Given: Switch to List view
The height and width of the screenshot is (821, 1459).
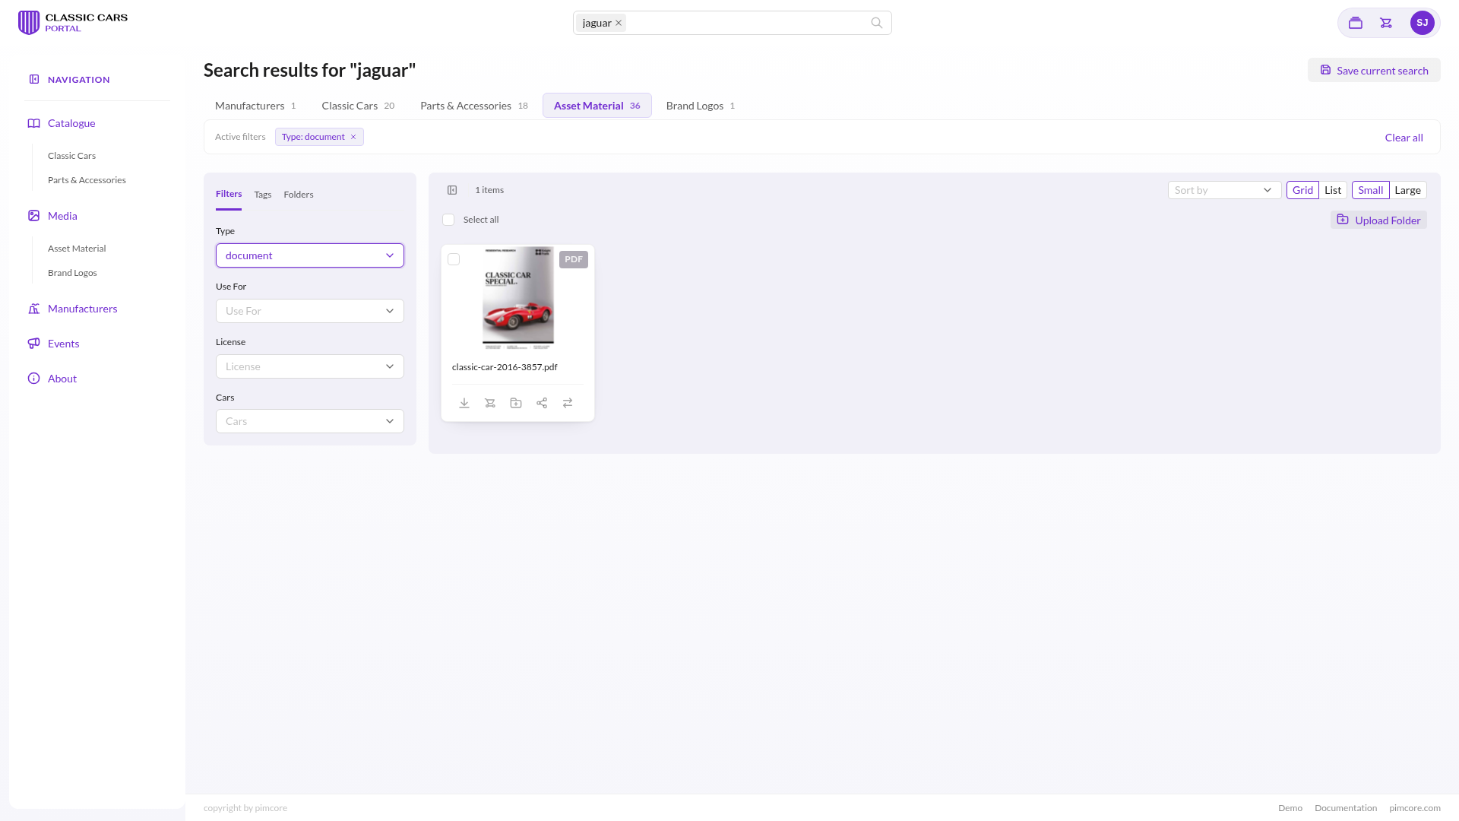Looking at the screenshot, I should (x=1333, y=190).
